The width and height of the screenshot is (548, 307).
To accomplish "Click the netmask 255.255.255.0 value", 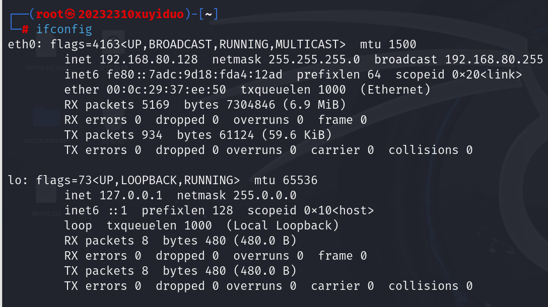I will (x=314, y=59).
